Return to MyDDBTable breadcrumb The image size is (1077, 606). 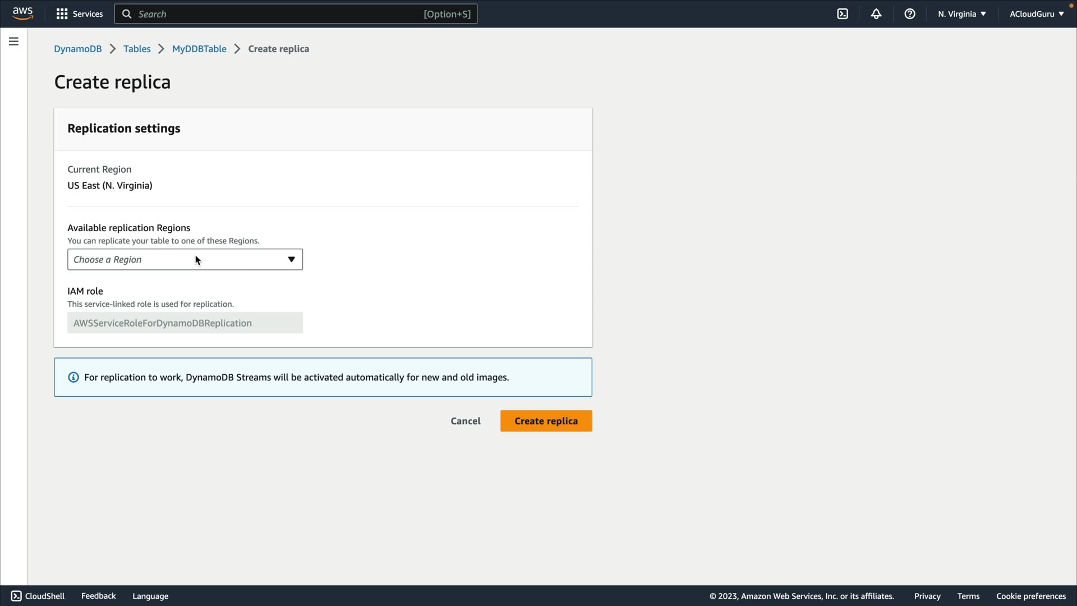tap(199, 49)
